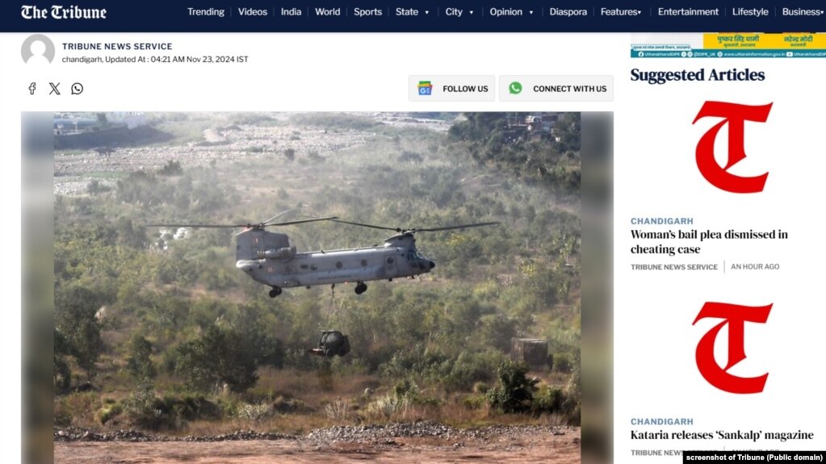Open the Videos section
826x464 pixels.
pyautogui.click(x=253, y=11)
